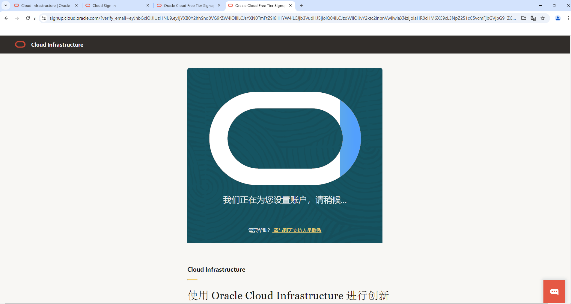Translate this page icon

tap(533, 18)
